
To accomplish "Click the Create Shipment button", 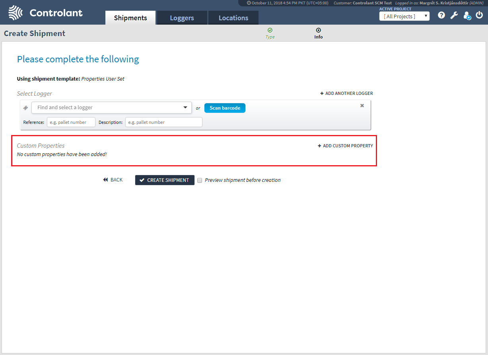I will 165,180.
